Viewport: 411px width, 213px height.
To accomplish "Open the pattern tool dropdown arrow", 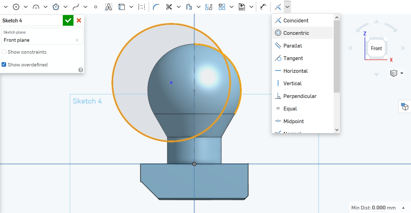I will click(x=231, y=7).
